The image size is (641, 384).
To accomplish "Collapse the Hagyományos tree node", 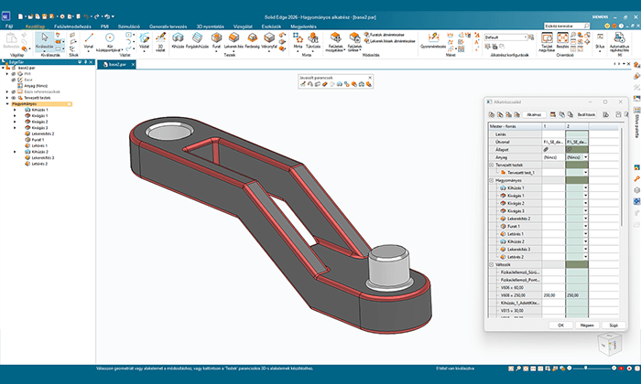I will tap(7, 104).
